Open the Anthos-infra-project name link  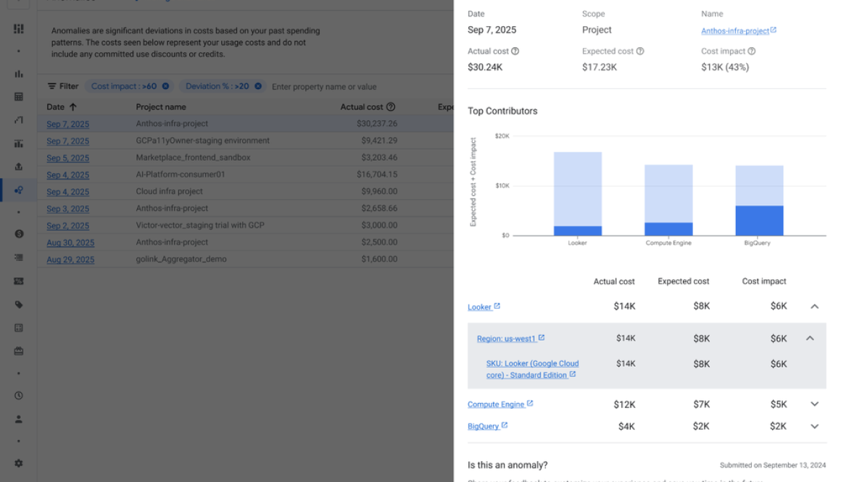(735, 30)
